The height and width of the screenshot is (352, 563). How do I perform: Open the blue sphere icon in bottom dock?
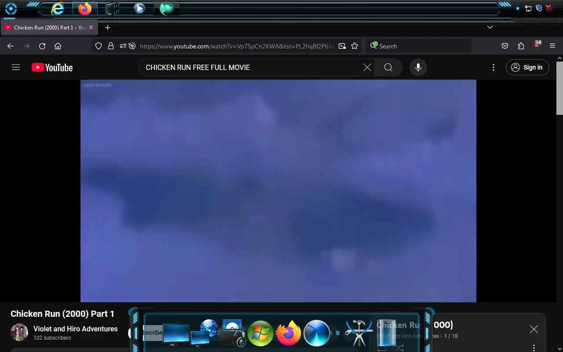pos(317,333)
